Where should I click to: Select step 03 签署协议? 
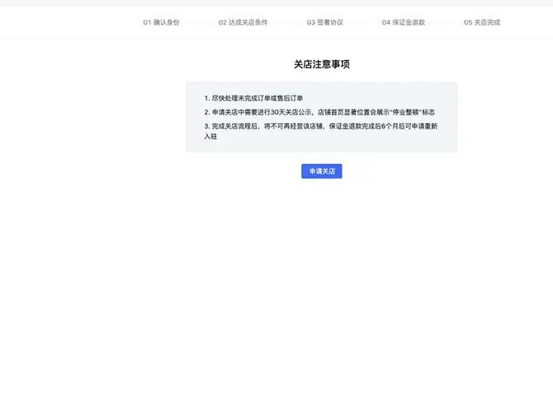click(325, 22)
